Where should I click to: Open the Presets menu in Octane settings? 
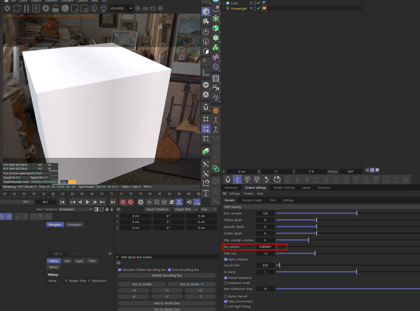click(x=248, y=194)
